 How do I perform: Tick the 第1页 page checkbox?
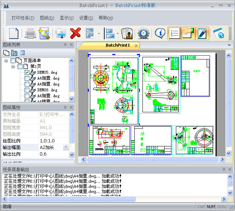20,66
